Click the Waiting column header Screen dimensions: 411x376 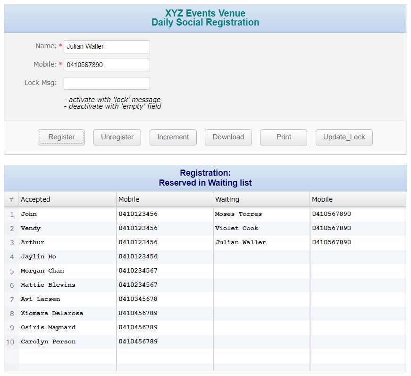261,199
